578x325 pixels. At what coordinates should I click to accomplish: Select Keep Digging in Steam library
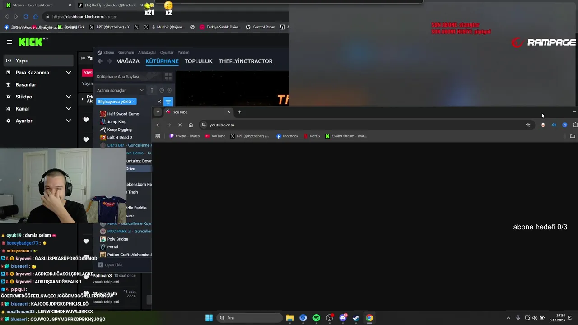(x=119, y=130)
